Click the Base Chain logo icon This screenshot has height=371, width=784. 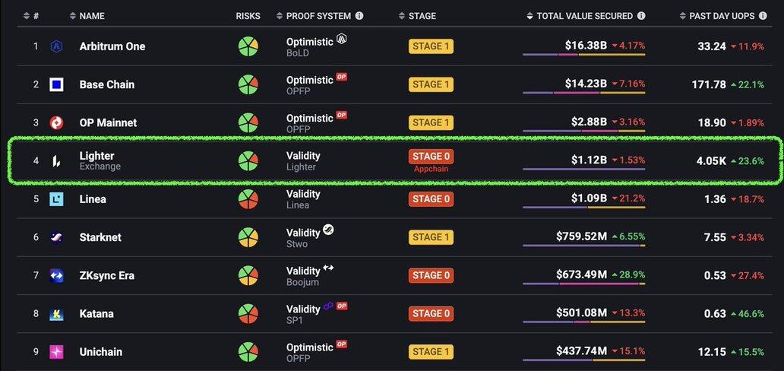pyautogui.click(x=56, y=84)
